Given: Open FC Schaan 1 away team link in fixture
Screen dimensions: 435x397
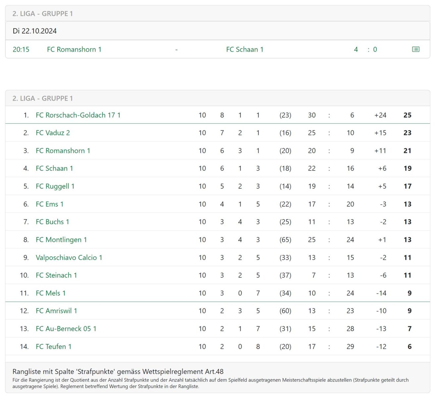Looking at the screenshot, I should [x=245, y=49].
